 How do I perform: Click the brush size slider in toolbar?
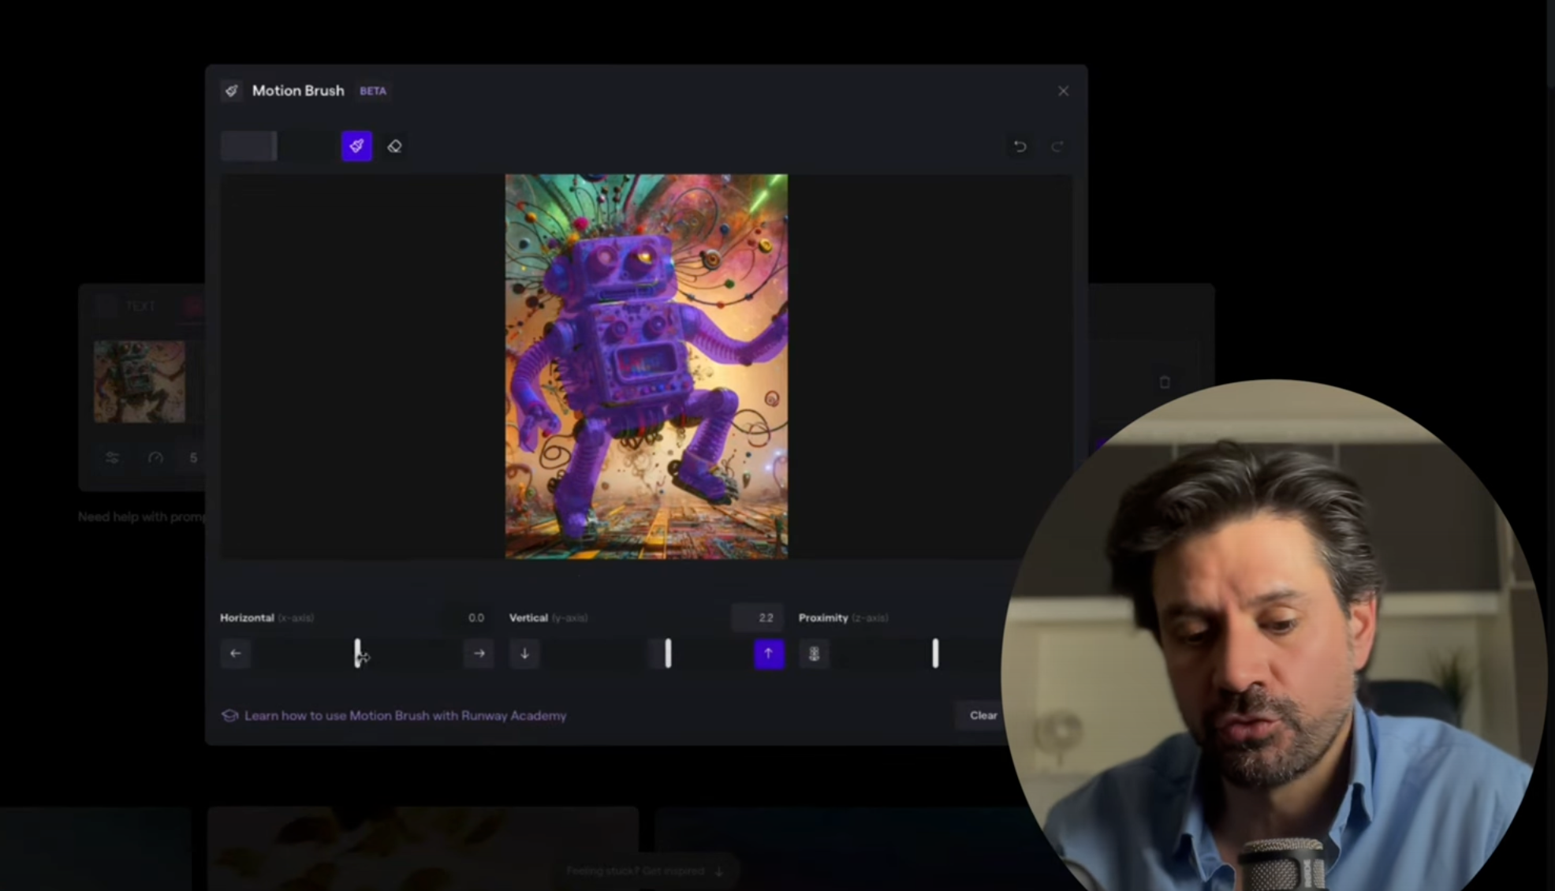coord(278,146)
